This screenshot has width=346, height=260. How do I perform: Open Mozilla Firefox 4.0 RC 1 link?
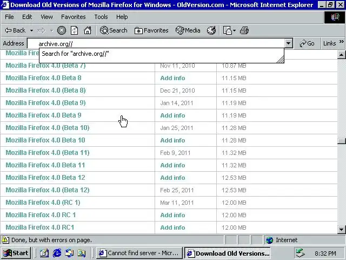tap(41, 215)
